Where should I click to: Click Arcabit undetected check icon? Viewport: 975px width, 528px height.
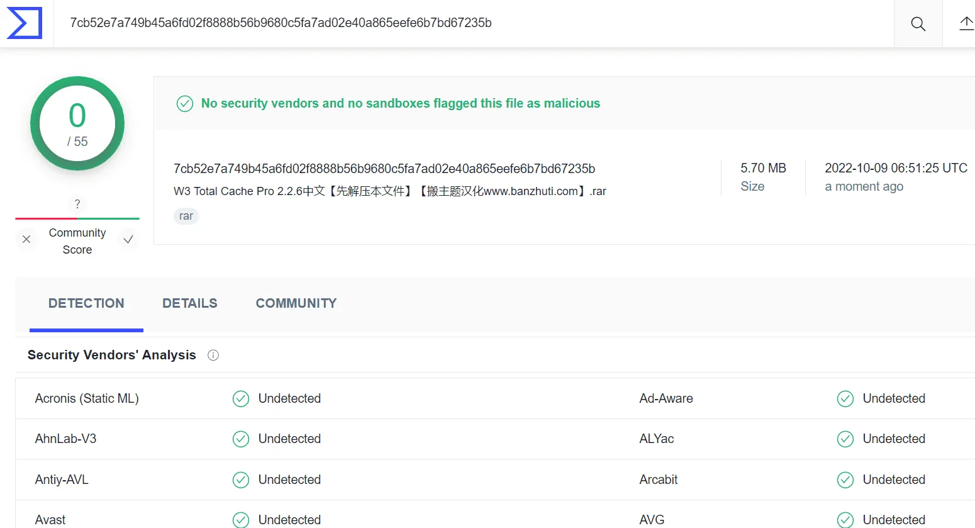845,480
